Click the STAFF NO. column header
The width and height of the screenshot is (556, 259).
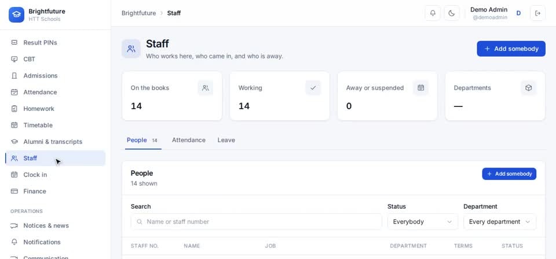pyautogui.click(x=145, y=246)
